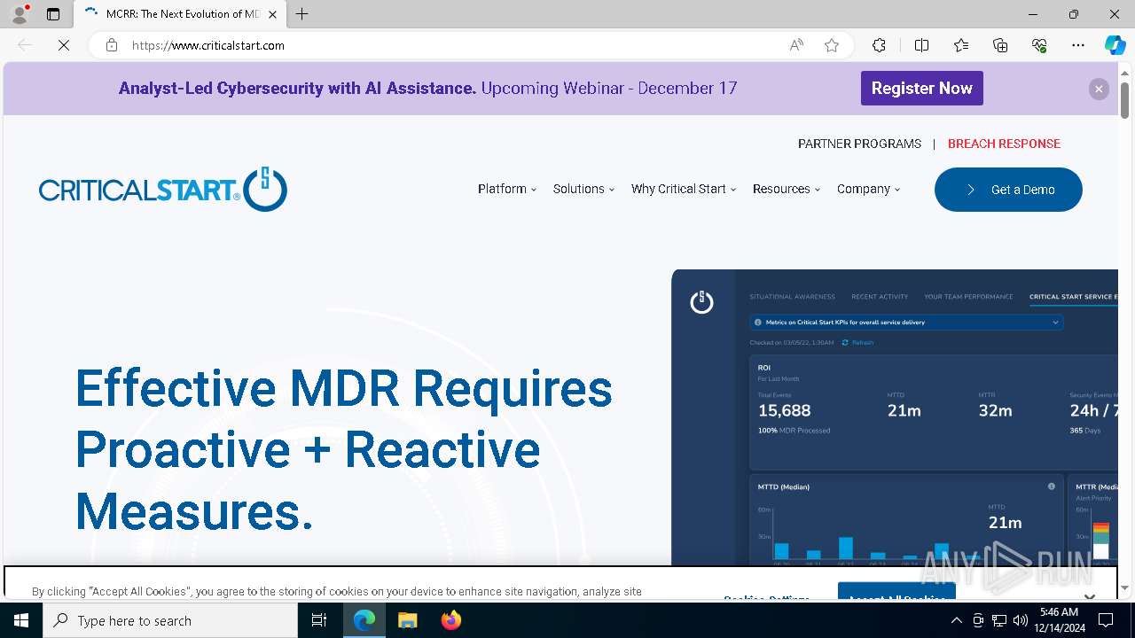Screen dimensions: 1135x638
Task: Open Collections icon
Action: [1000, 45]
